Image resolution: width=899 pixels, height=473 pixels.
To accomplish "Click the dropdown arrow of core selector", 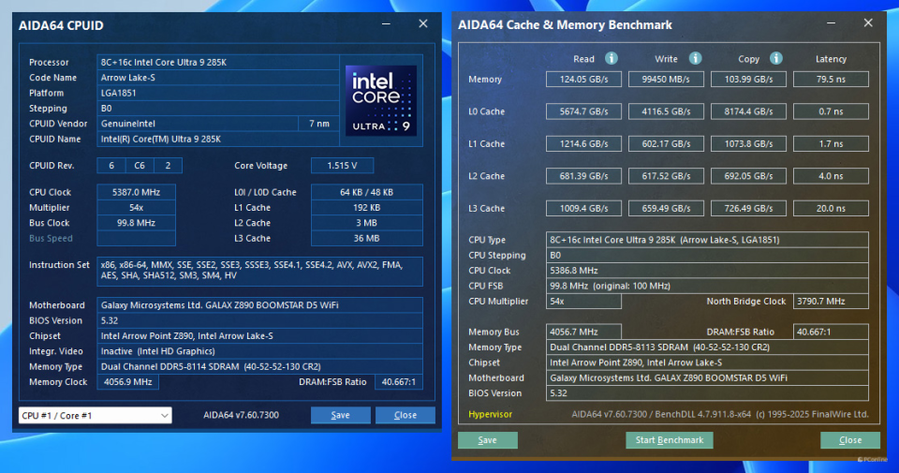I will pos(164,415).
